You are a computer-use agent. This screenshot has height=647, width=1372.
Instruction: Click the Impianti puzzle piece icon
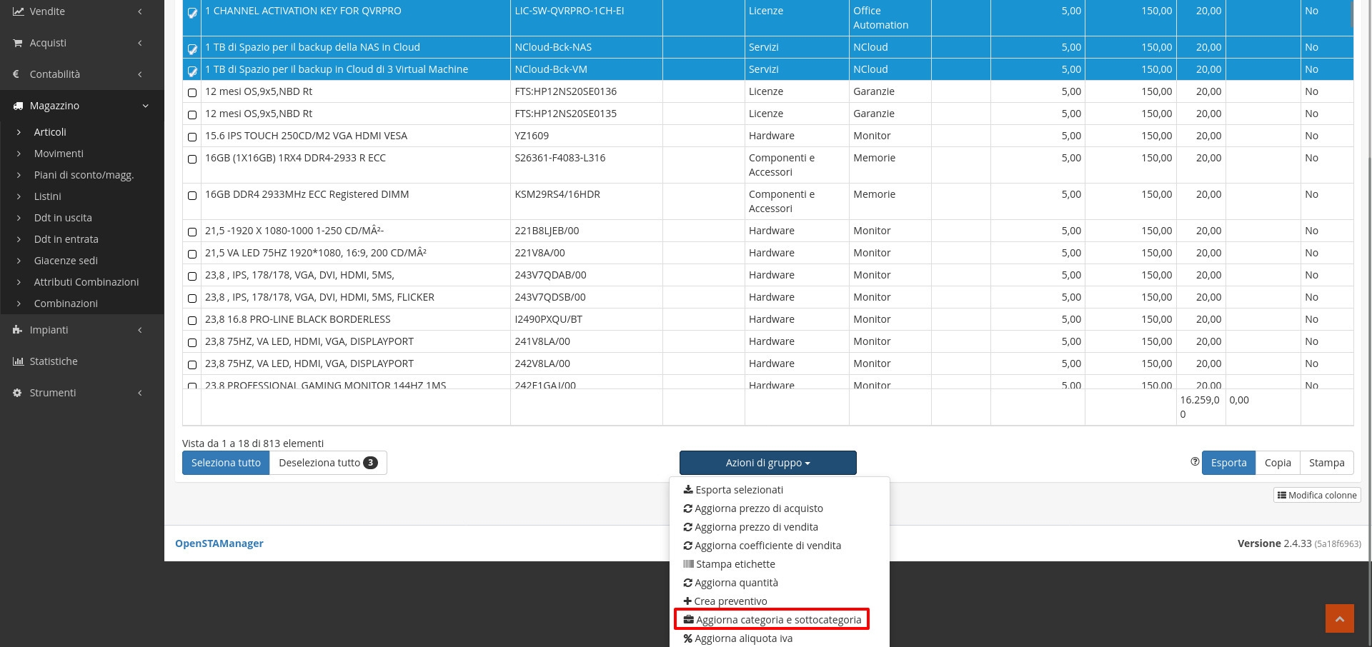click(x=18, y=330)
